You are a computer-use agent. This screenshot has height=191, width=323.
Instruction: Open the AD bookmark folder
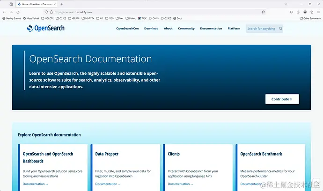[x=100, y=18]
